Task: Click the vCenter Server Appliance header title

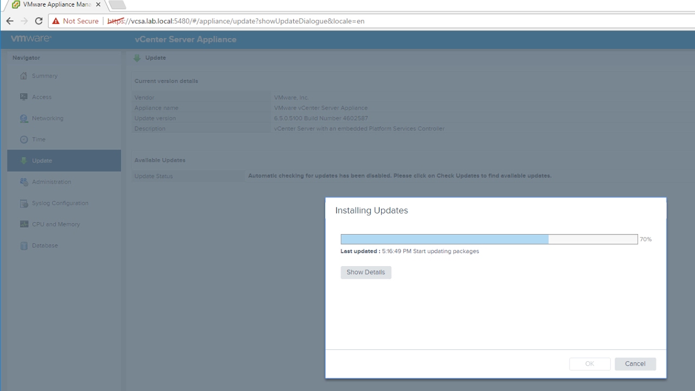Action: [186, 40]
